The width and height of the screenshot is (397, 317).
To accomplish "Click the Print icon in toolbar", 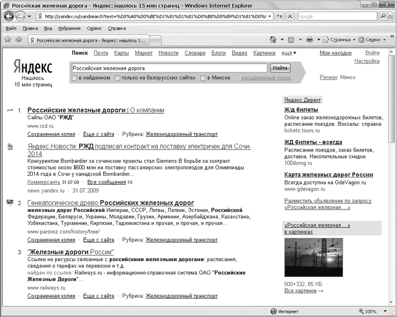I will point(310,39).
